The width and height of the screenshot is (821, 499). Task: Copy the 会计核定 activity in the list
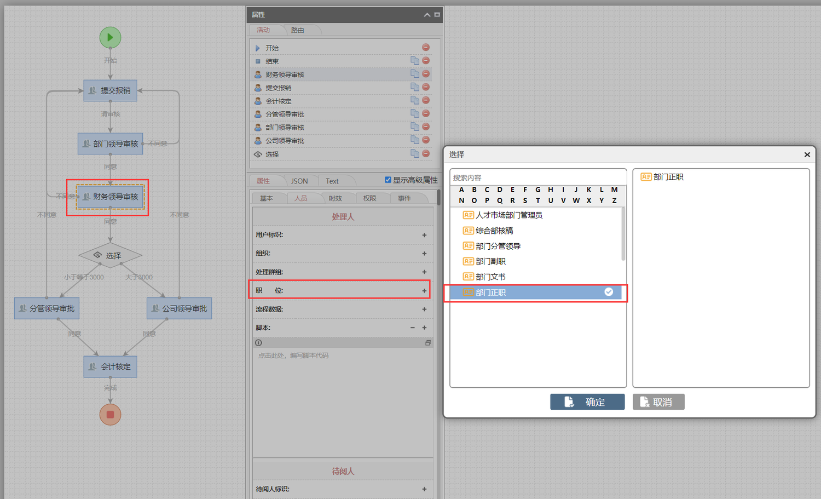coord(415,100)
